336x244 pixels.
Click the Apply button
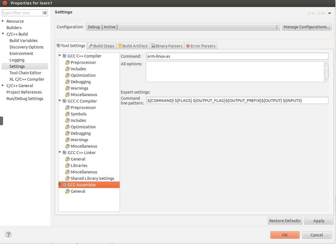[319, 221]
